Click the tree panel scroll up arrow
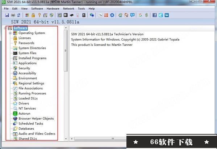Viewport: 217px width, 149px height. (66, 28)
